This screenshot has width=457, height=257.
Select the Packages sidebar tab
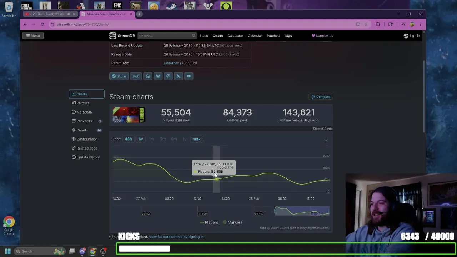coord(86,121)
